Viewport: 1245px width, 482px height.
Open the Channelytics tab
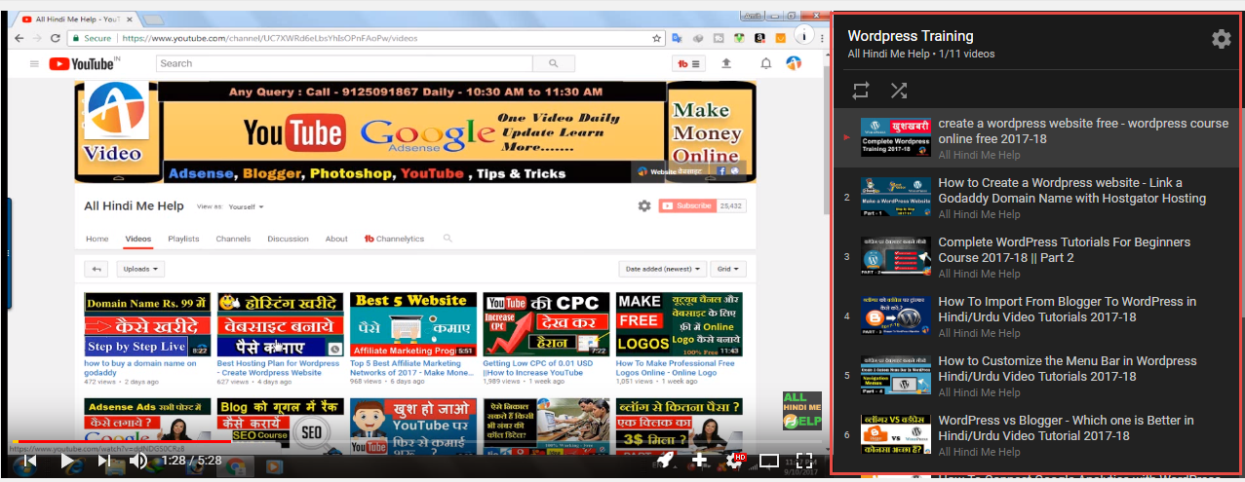394,239
